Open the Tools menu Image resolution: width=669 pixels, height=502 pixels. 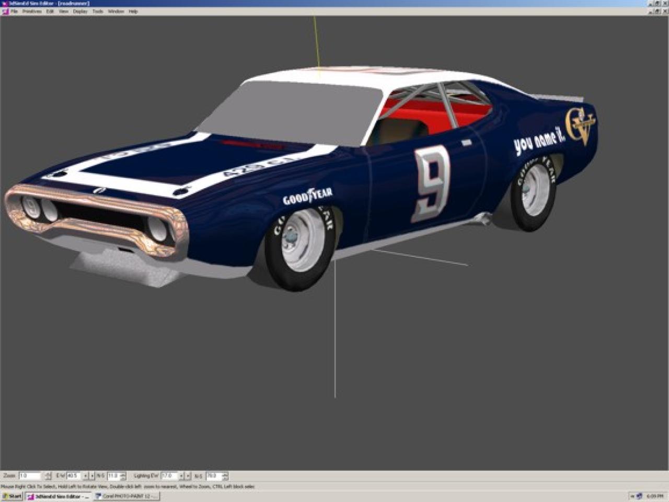(x=98, y=11)
